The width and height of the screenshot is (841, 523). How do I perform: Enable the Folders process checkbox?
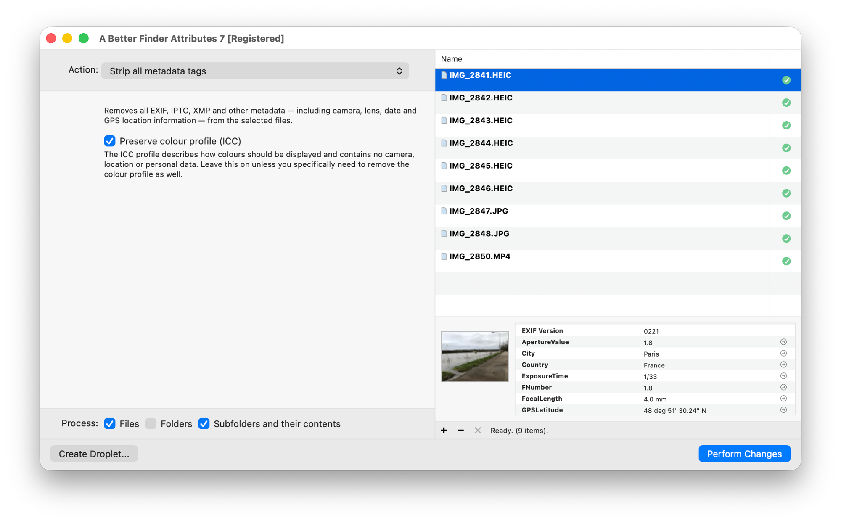[x=151, y=424]
